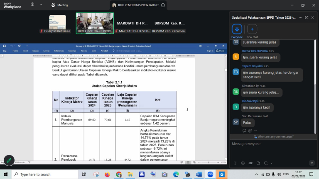Open the volume control in system tray
This screenshot has width=319, height=179.
[279, 174]
